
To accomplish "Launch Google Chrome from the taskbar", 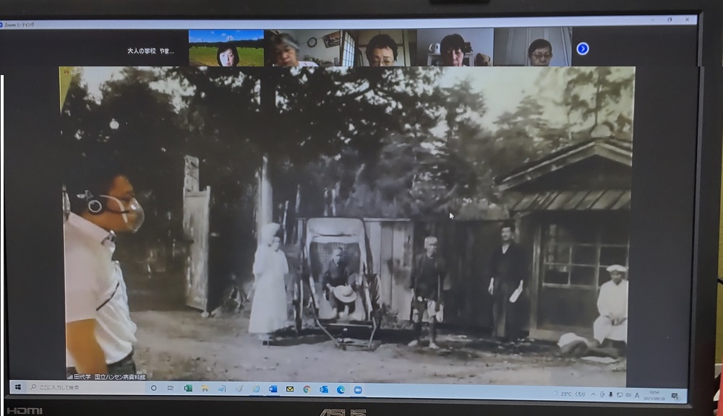I will click(x=307, y=389).
